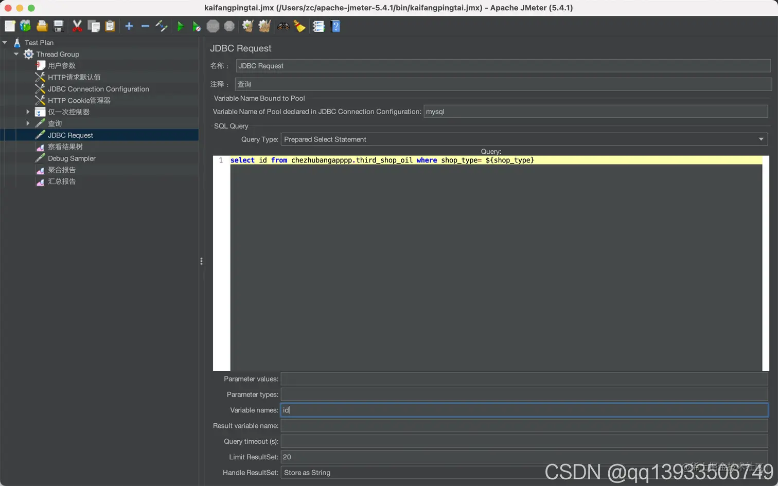The height and width of the screenshot is (486, 778).
Task: Collapse all nodes with the minus icon
Action: [x=145, y=26]
